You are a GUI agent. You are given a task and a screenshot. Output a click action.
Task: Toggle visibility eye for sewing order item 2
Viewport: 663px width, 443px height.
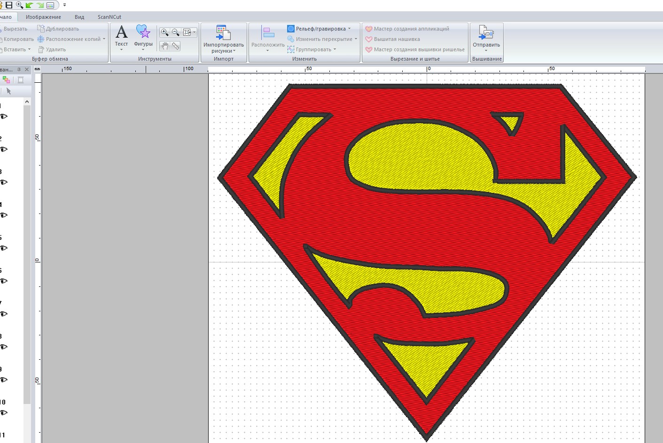pos(4,150)
